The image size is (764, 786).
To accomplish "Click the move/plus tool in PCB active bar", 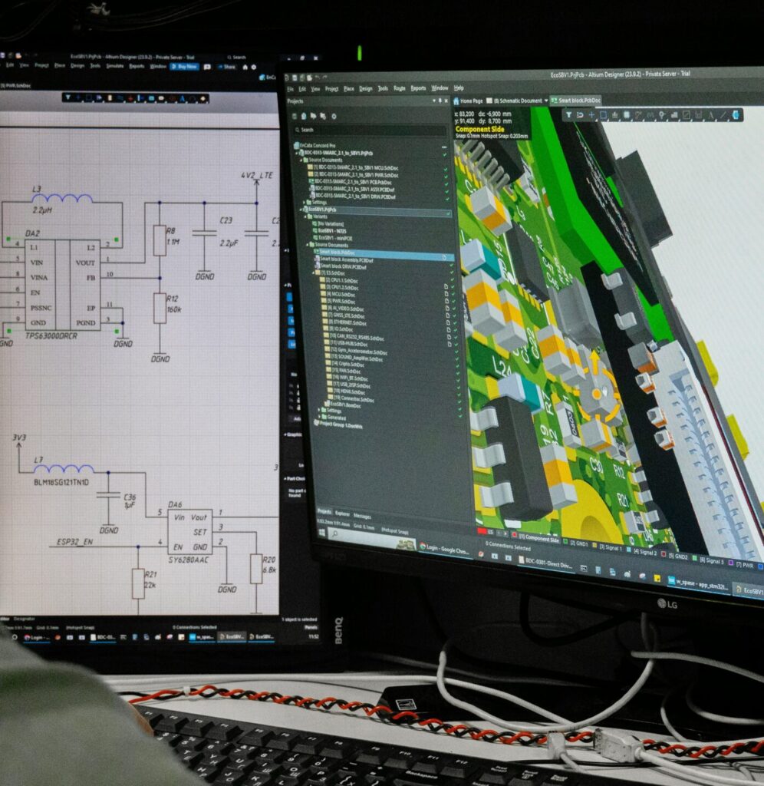I will coord(591,115).
